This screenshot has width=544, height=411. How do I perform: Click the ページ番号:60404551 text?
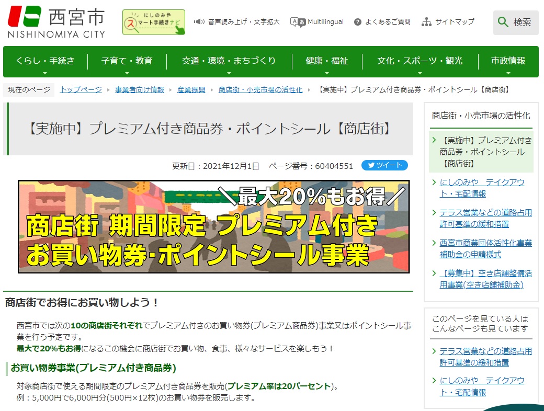click(311, 166)
